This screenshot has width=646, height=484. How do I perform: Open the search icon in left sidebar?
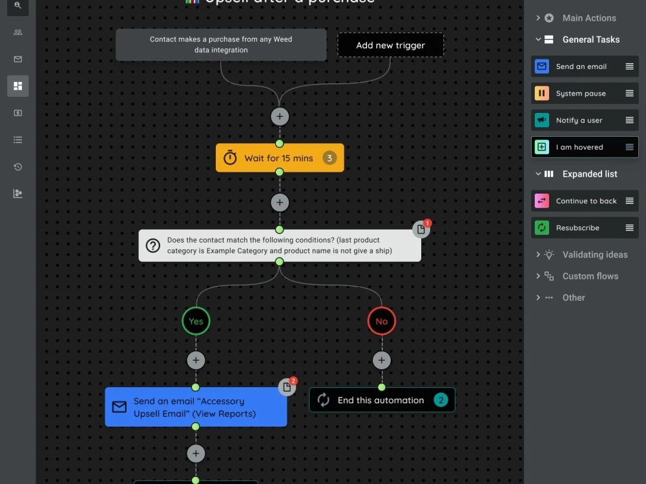tap(17, 6)
